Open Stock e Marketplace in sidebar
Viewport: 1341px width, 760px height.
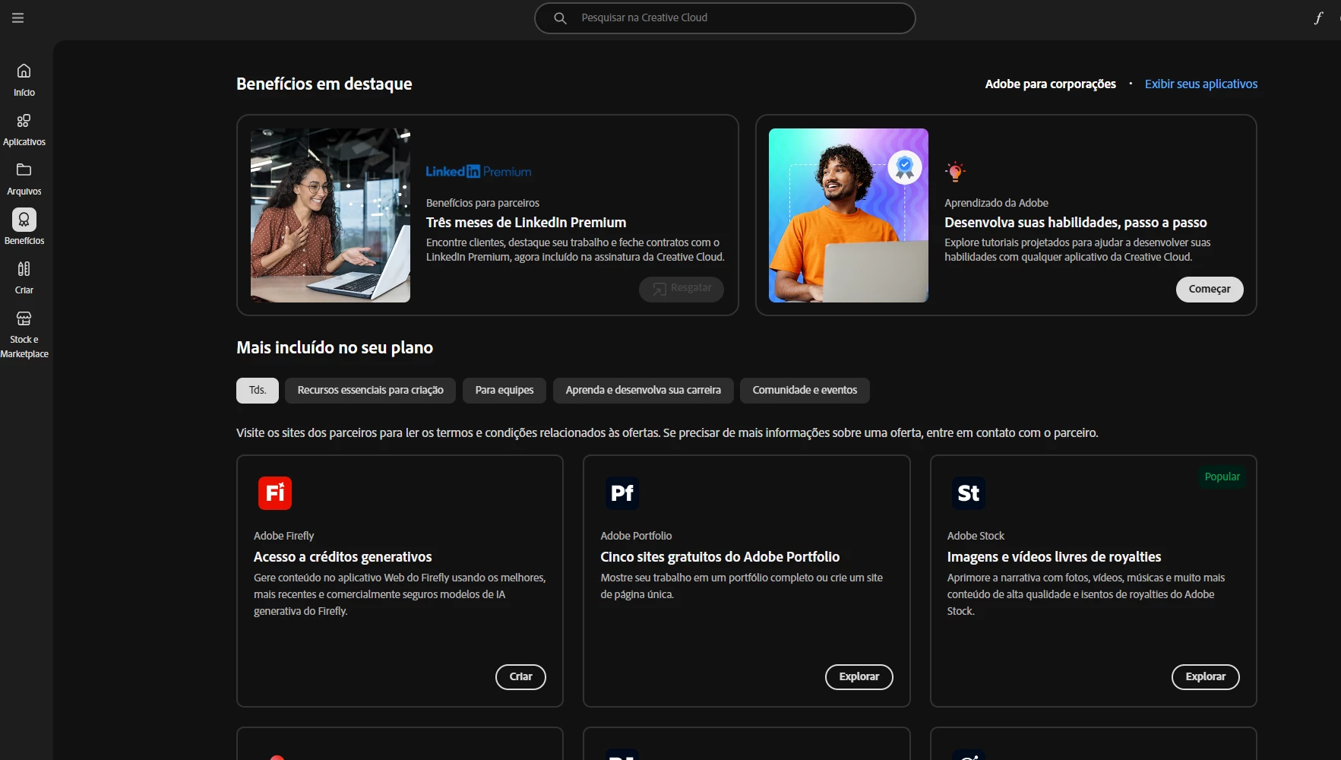[x=24, y=334]
